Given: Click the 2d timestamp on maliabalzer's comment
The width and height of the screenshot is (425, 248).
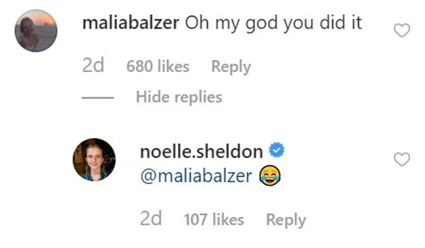Looking at the screenshot, I should point(93,66).
